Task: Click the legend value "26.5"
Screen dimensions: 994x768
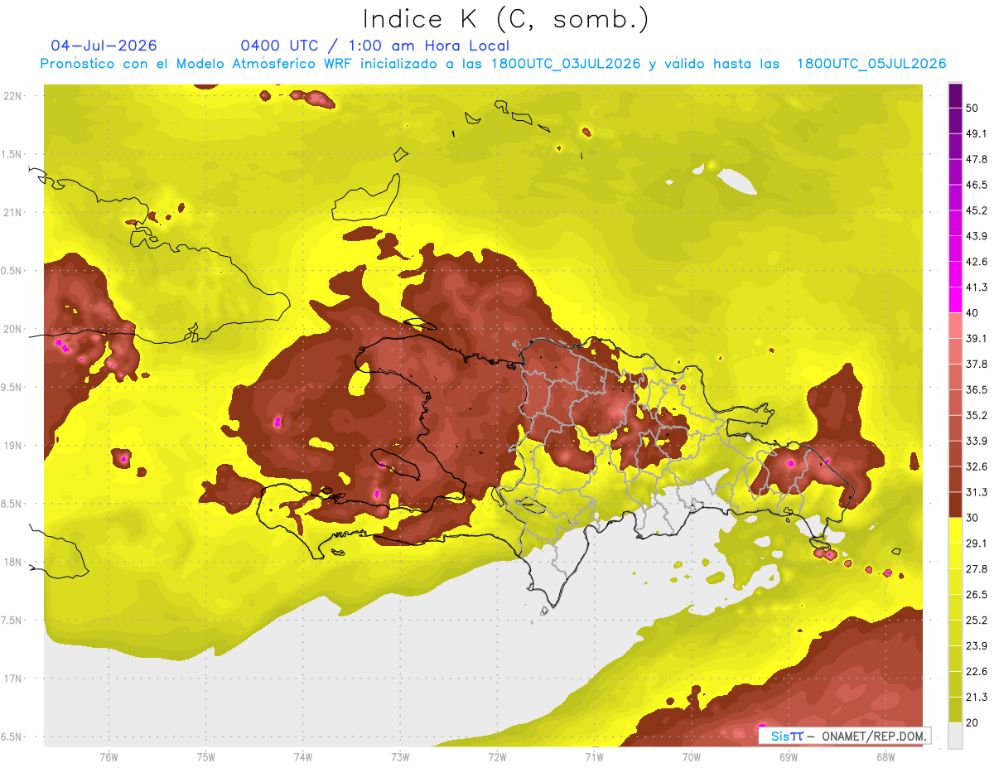Action: tap(976, 595)
